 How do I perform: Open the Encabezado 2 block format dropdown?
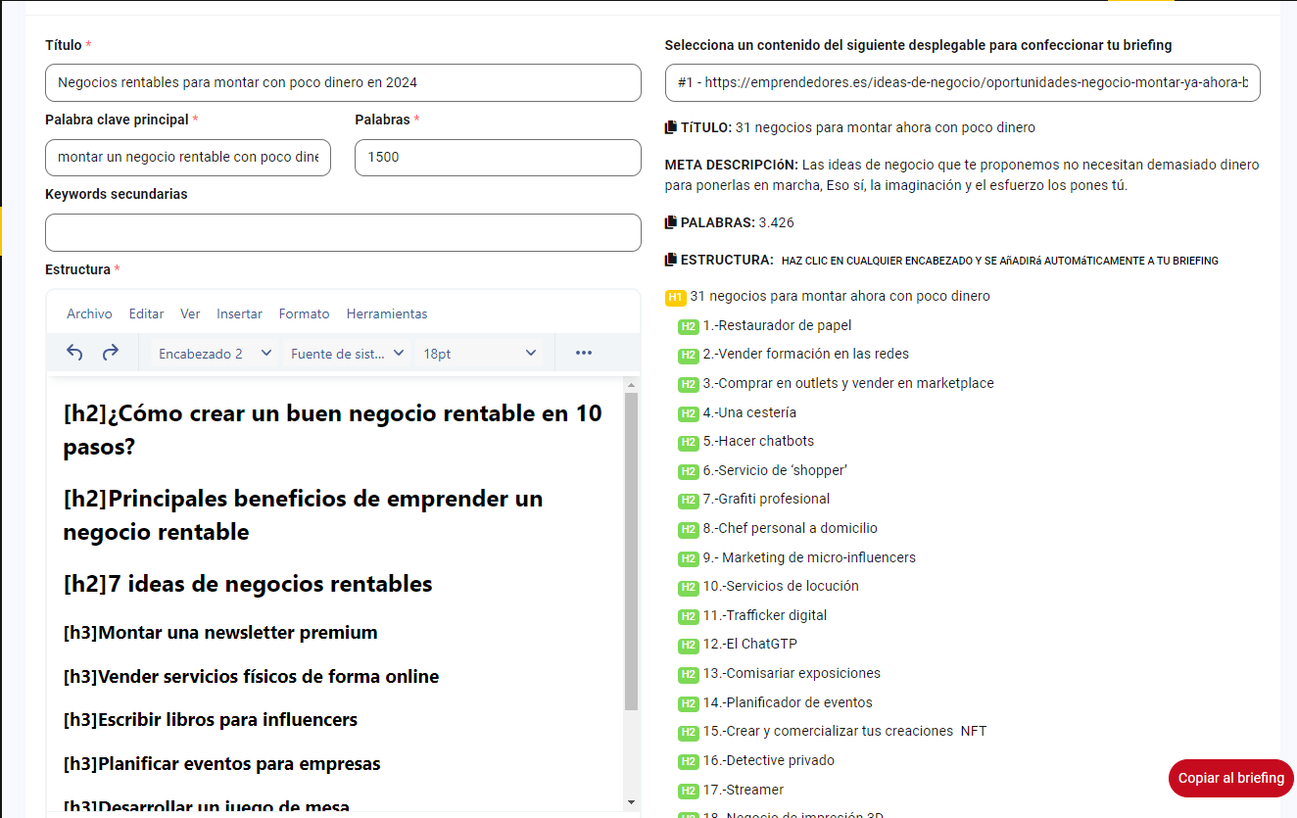pos(215,353)
